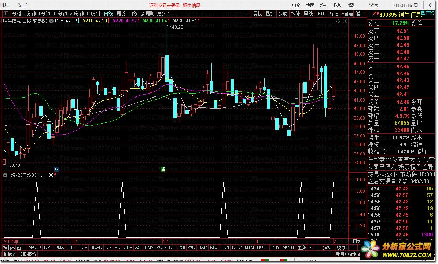
Task: Click the 返回 back button
Action: click(360, 14)
